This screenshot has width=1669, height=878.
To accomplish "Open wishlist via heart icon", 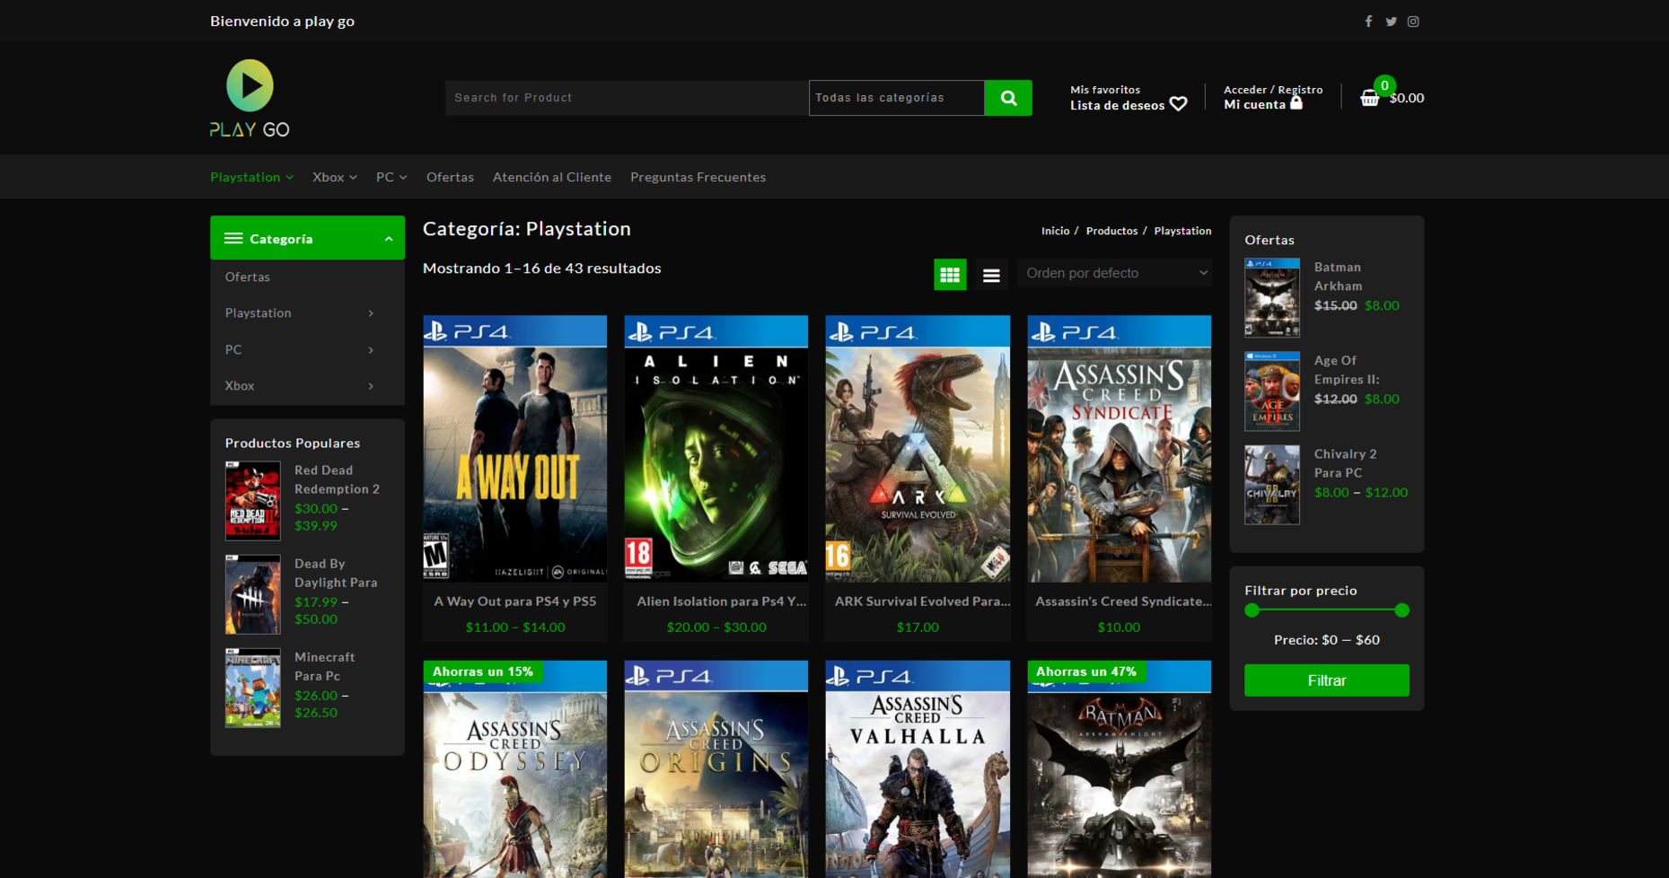I will (1179, 104).
